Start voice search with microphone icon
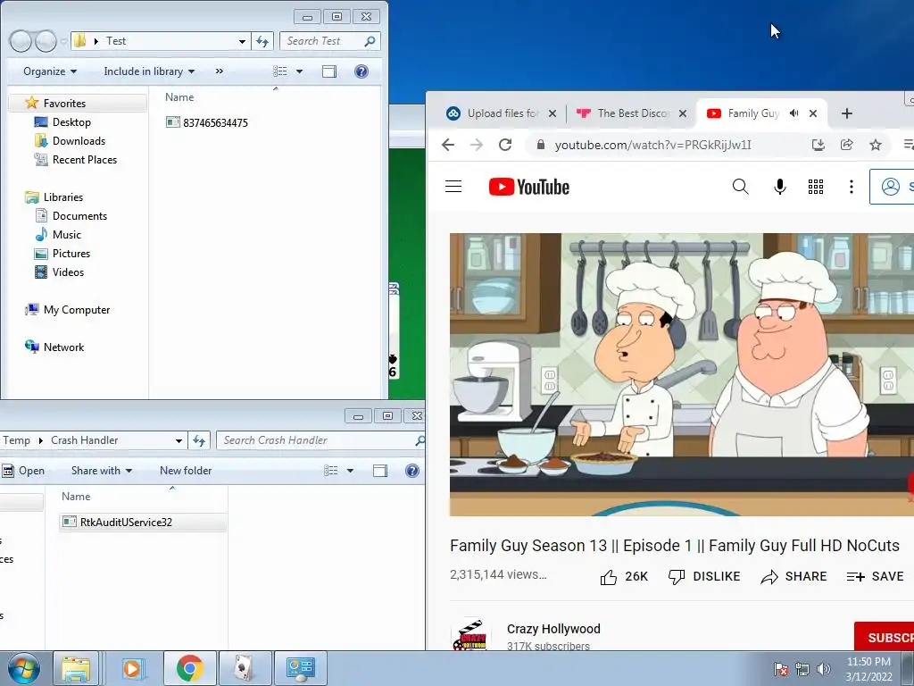Image resolution: width=914 pixels, height=686 pixels. pos(780,187)
